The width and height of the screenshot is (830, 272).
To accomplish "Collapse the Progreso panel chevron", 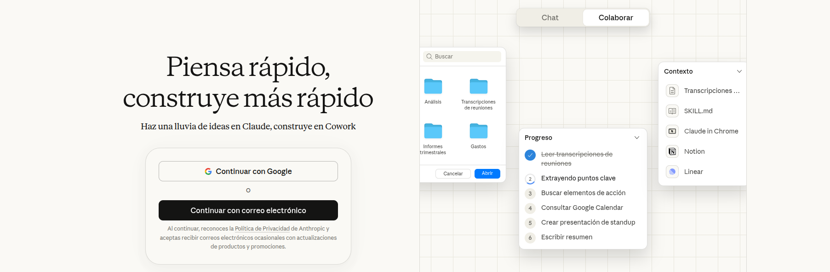I will pos(637,138).
